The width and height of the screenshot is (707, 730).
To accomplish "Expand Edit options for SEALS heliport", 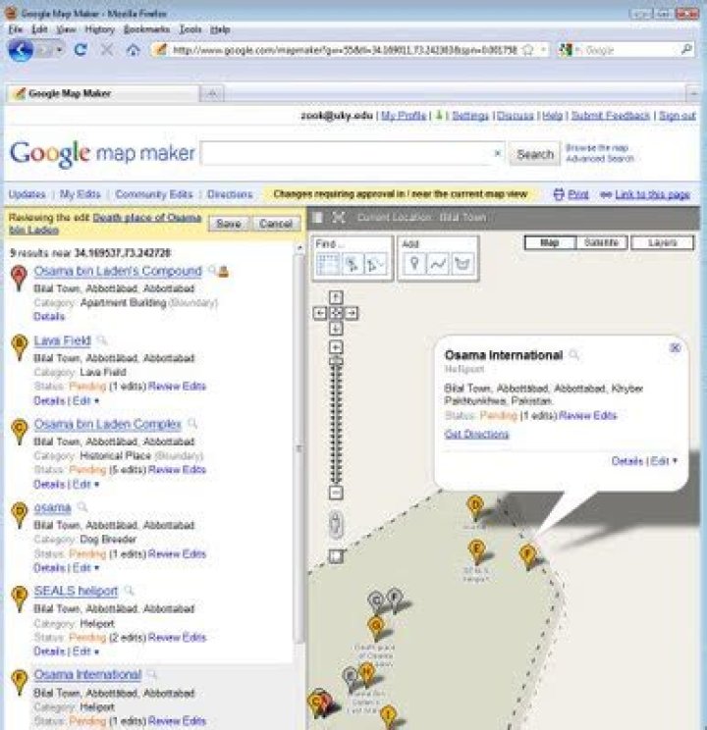I will [85, 652].
